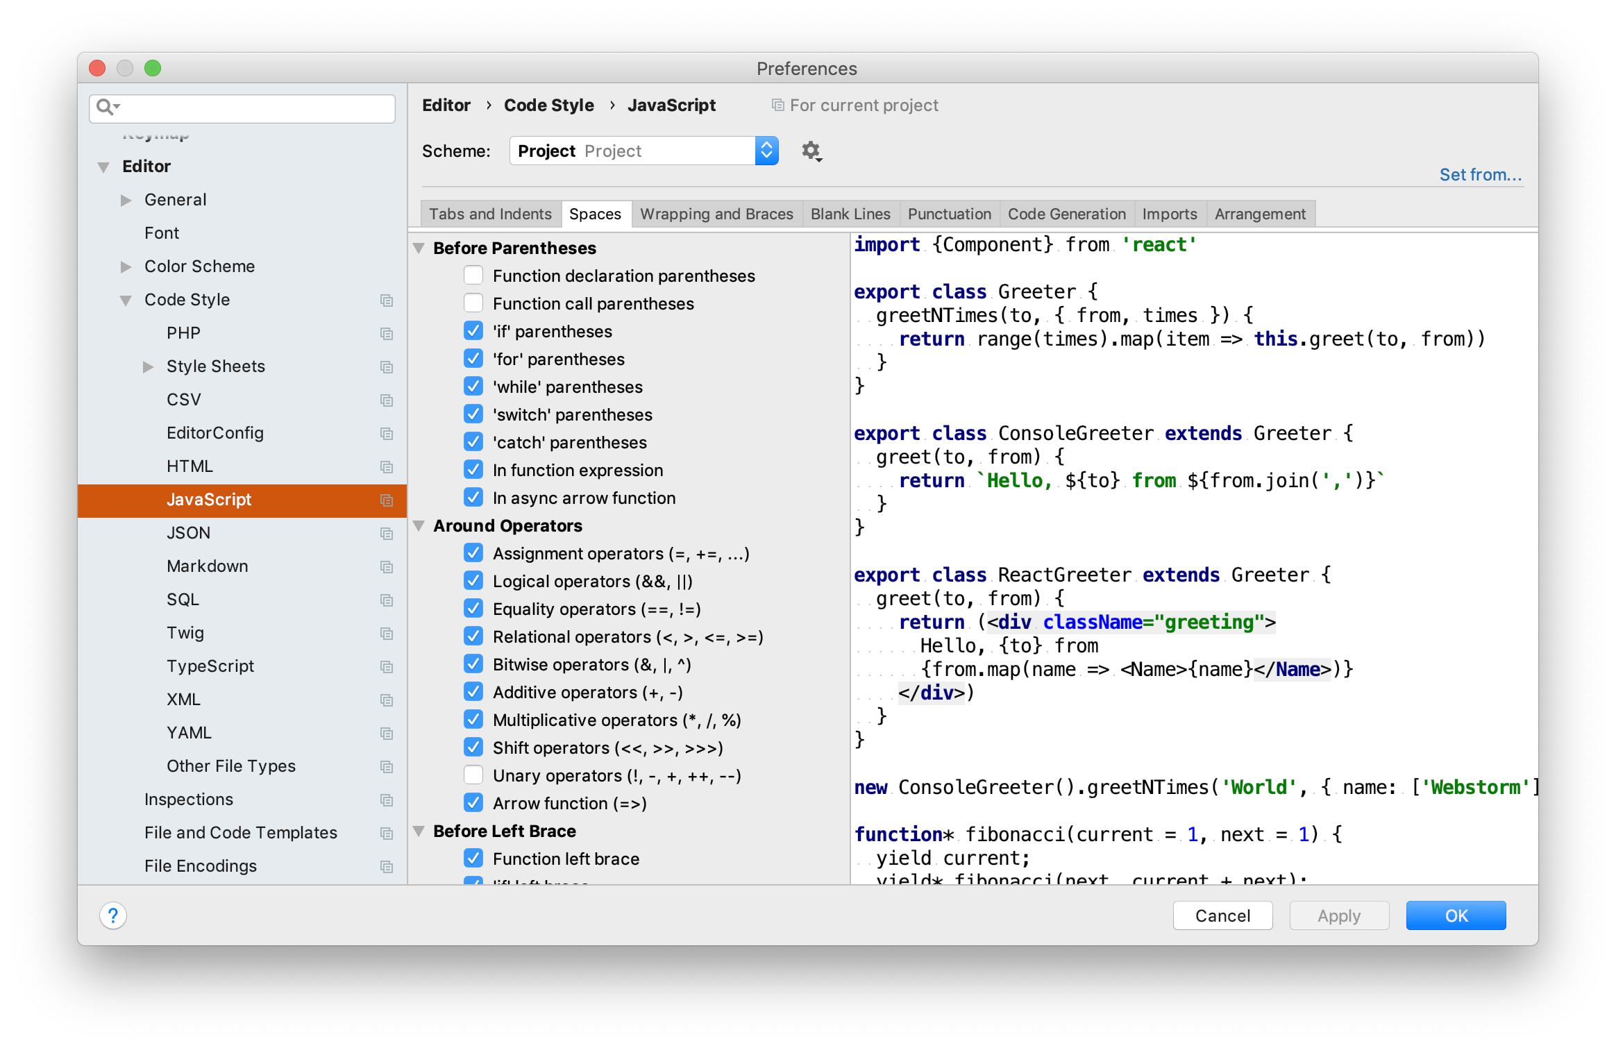
Task: Select TypeScript in the settings tree
Action: coord(210,666)
